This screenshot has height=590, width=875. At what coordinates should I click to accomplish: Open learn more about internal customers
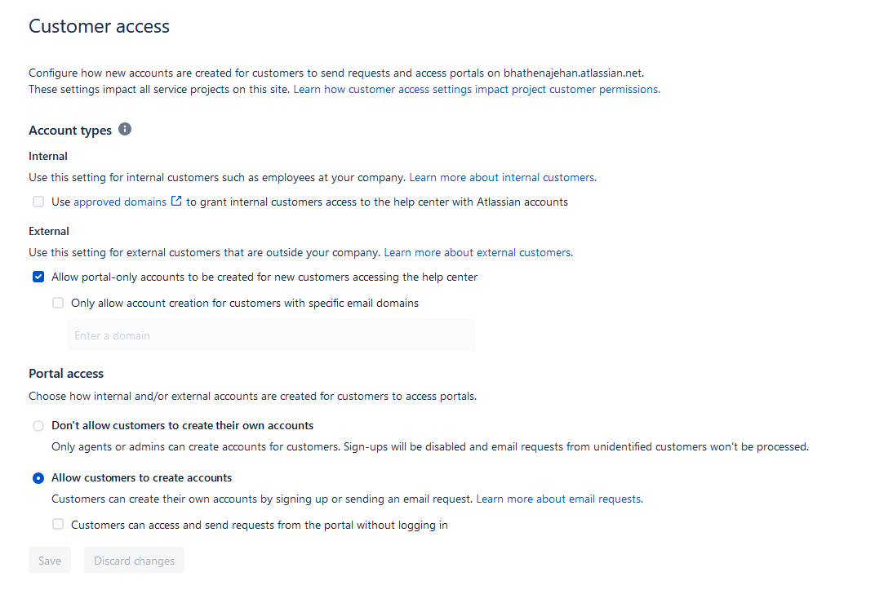click(501, 177)
